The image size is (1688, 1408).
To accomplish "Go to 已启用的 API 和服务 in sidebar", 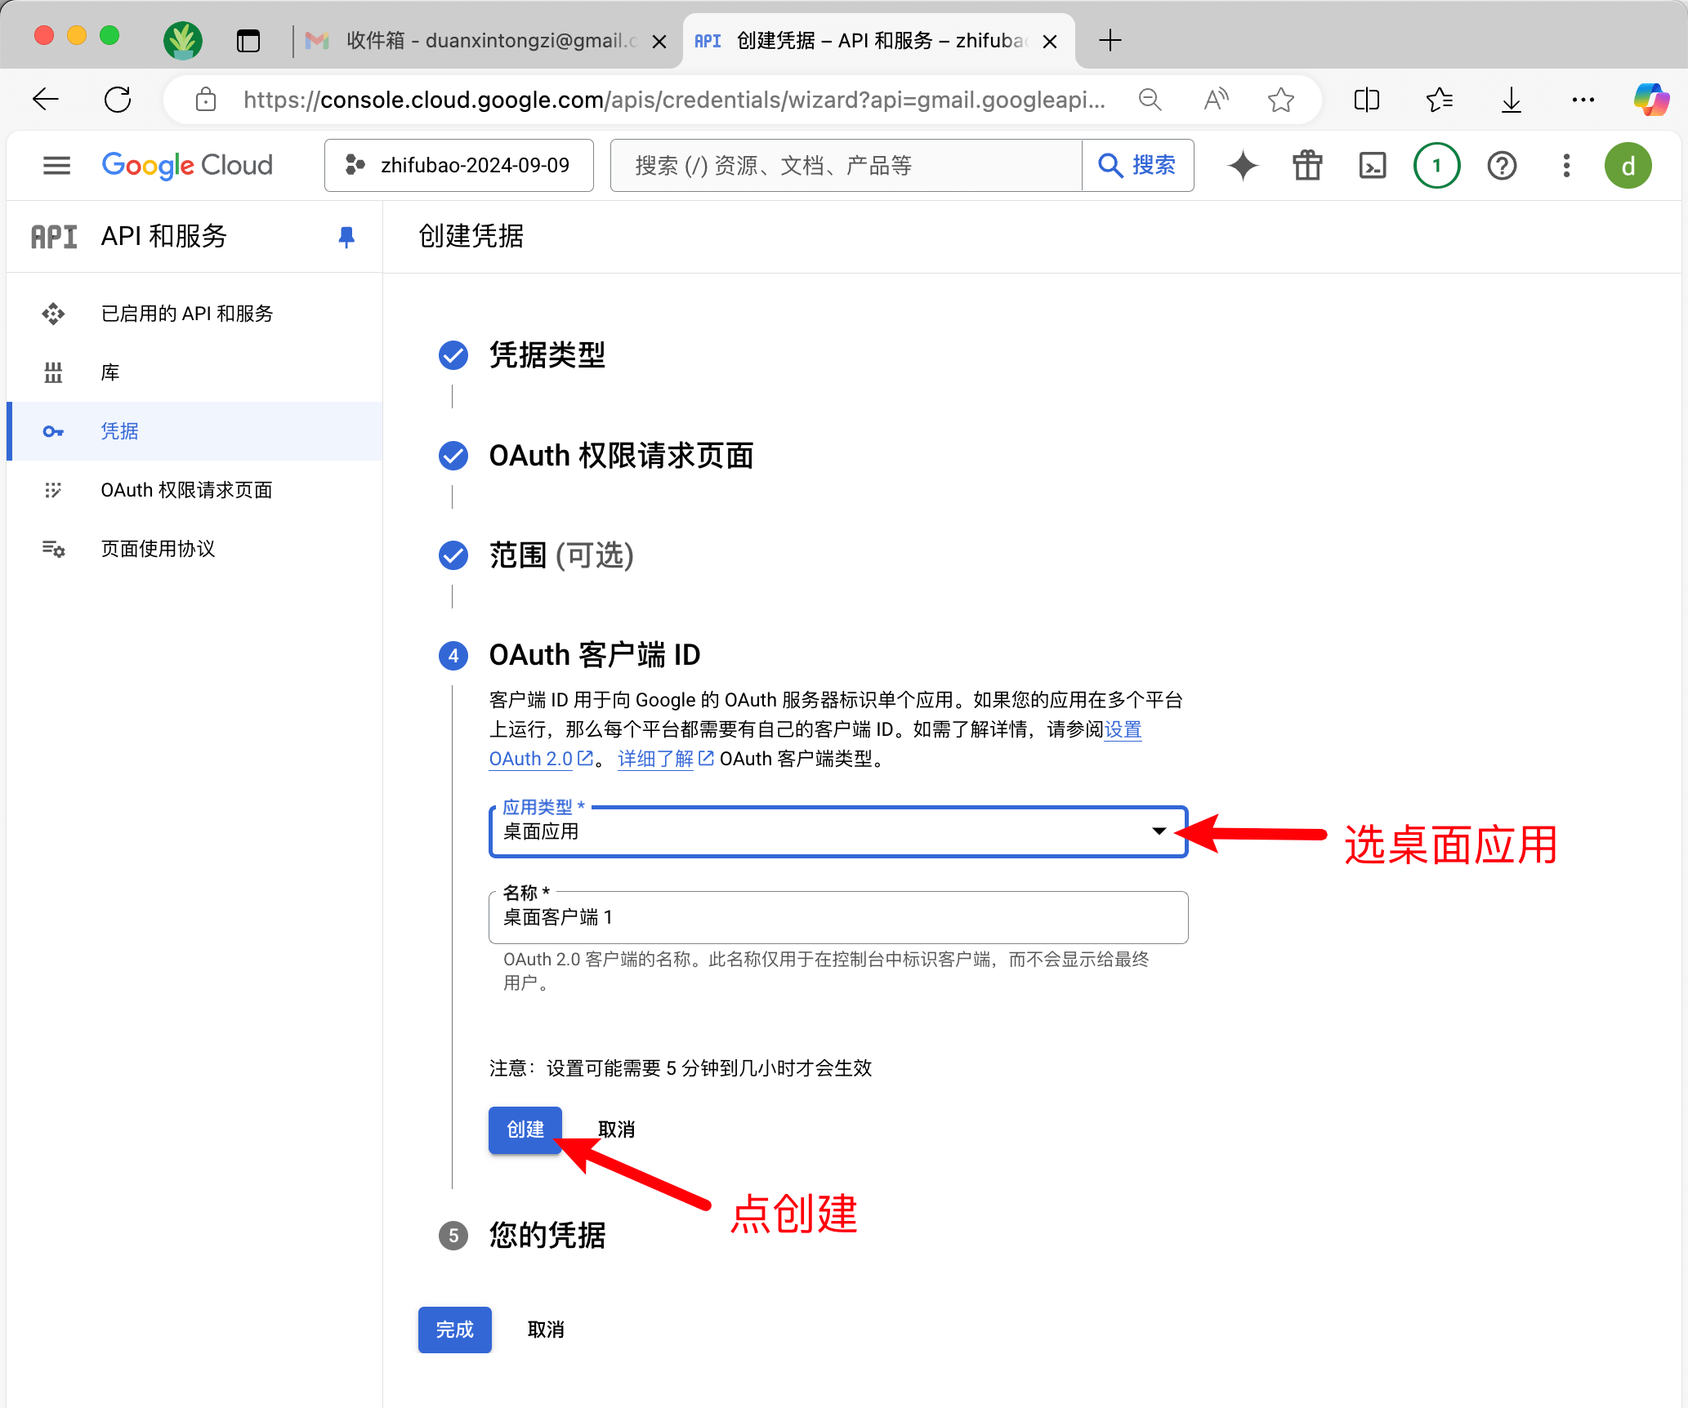I will (186, 314).
